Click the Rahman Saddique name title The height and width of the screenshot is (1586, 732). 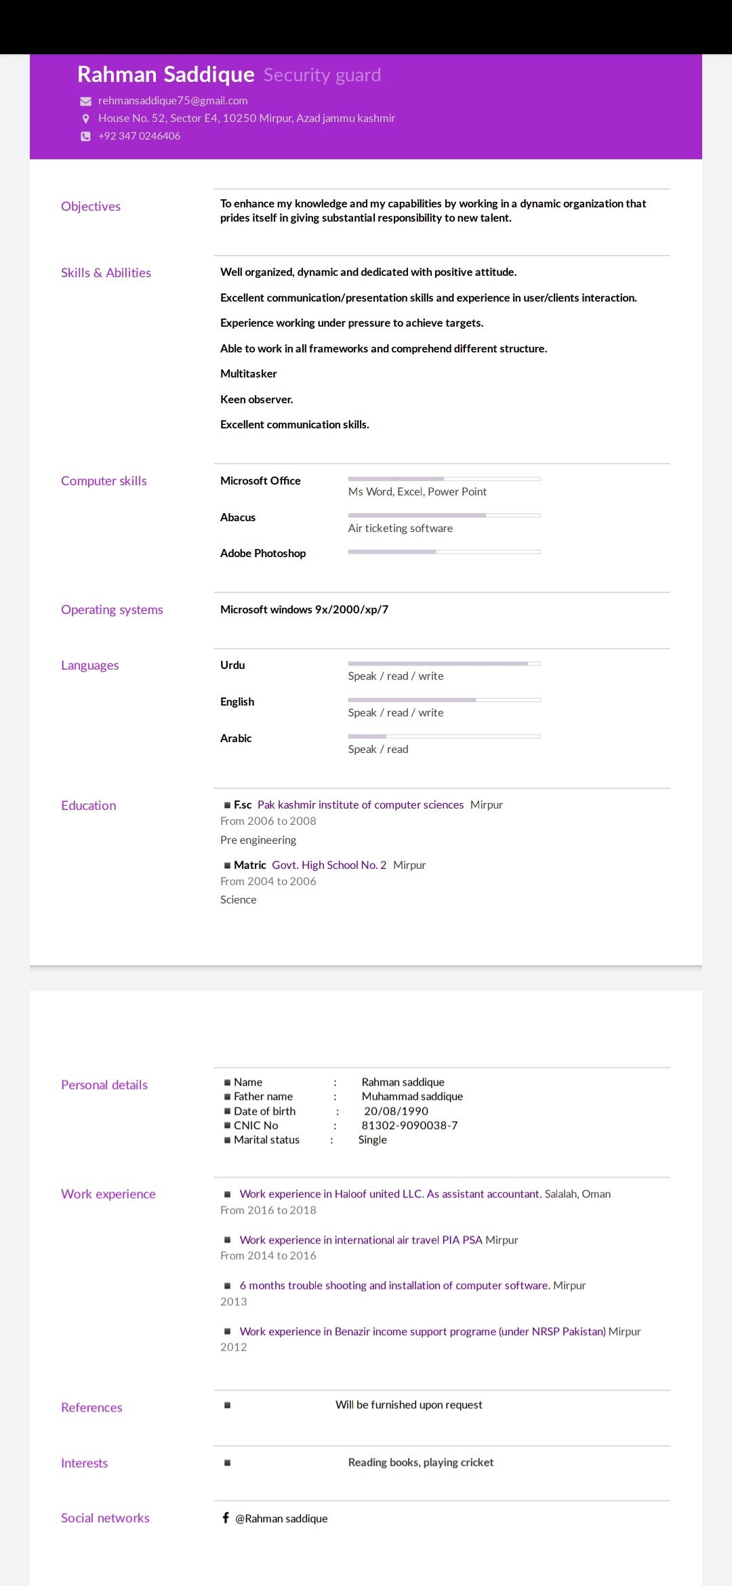point(166,74)
